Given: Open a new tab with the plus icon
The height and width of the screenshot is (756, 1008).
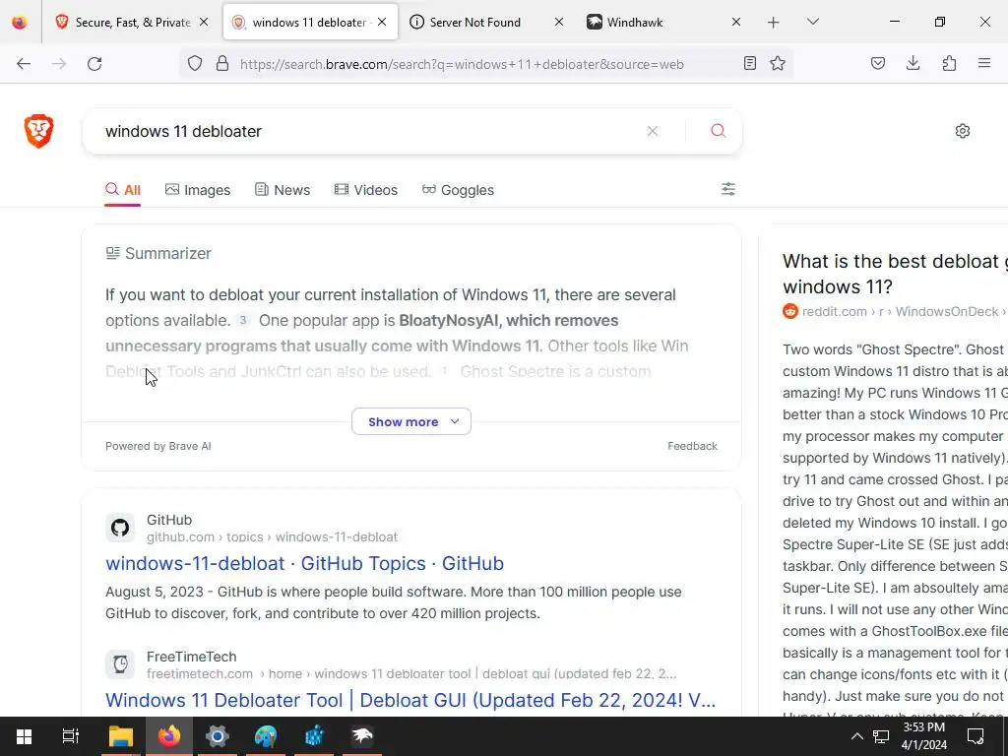Looking at the screenshot, I should [774, 23].
